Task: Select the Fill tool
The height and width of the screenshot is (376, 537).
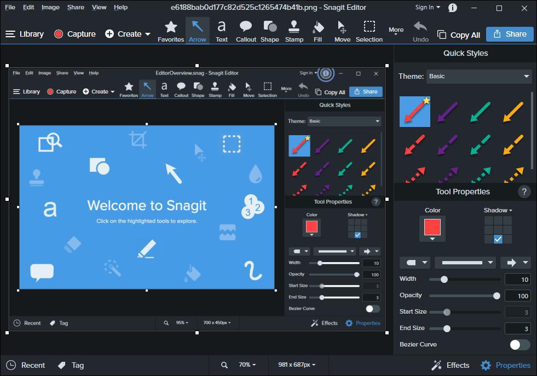Action: 318,31
